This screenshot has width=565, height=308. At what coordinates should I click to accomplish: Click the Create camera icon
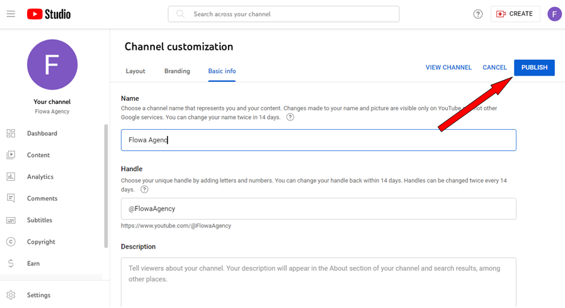pos(501,14)
